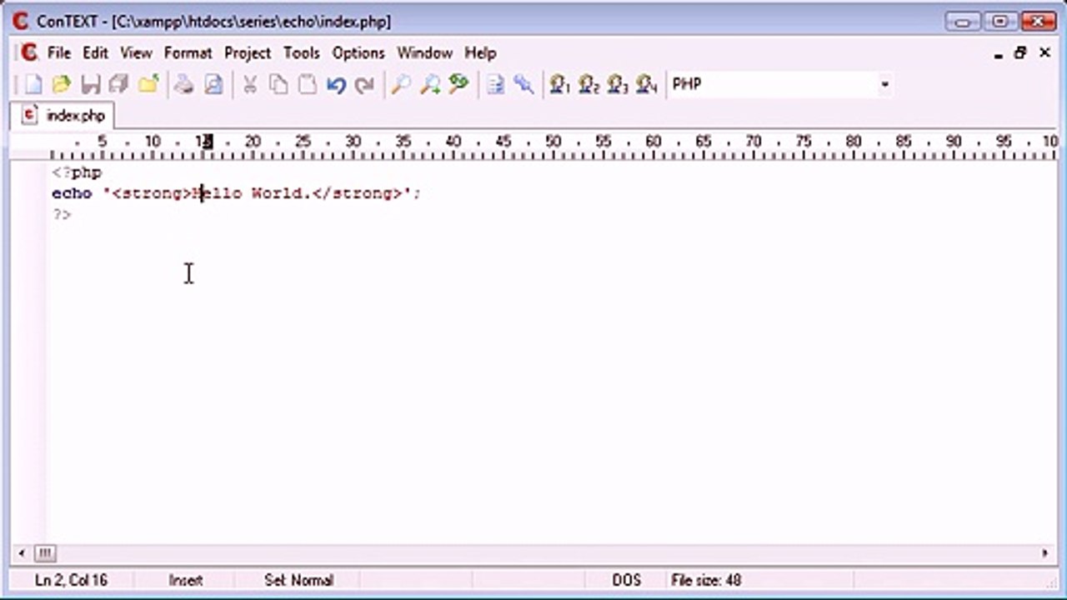
Task: Open the Tools menu
Action: click(x=302, y=52)
